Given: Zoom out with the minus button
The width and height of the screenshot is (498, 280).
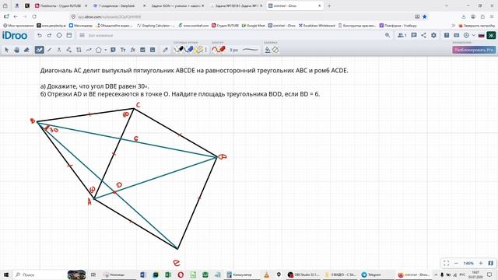Looking at the screenshot, I should click(x=457, y=263).
